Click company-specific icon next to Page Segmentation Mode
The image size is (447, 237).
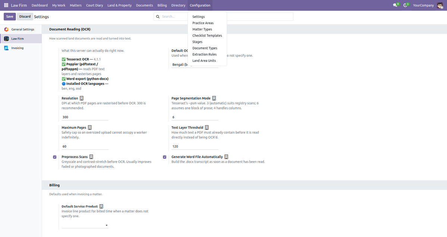click(214, 98)
